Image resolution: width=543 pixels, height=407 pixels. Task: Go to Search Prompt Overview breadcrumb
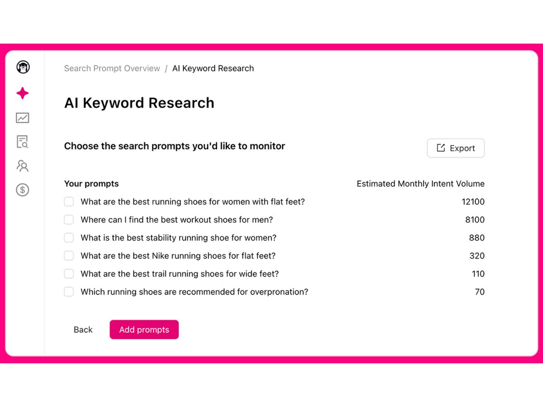(112, 68)
